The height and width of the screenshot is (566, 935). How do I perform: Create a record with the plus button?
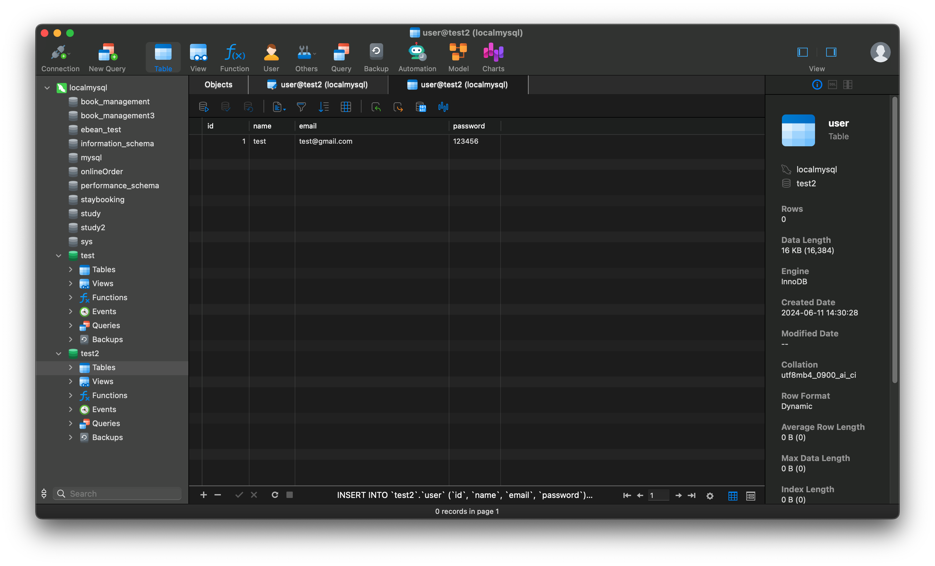point(203,495)
